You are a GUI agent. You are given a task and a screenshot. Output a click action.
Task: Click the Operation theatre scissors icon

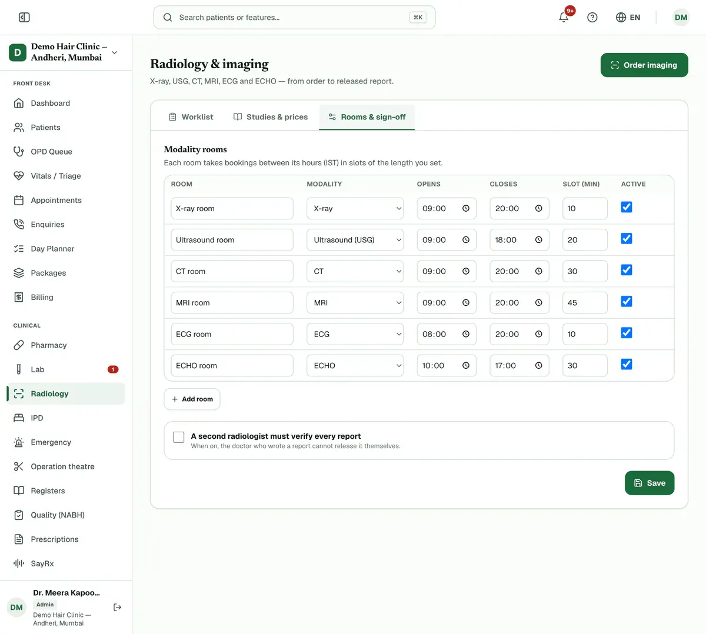pyautogui.click(x=19, y=466)
